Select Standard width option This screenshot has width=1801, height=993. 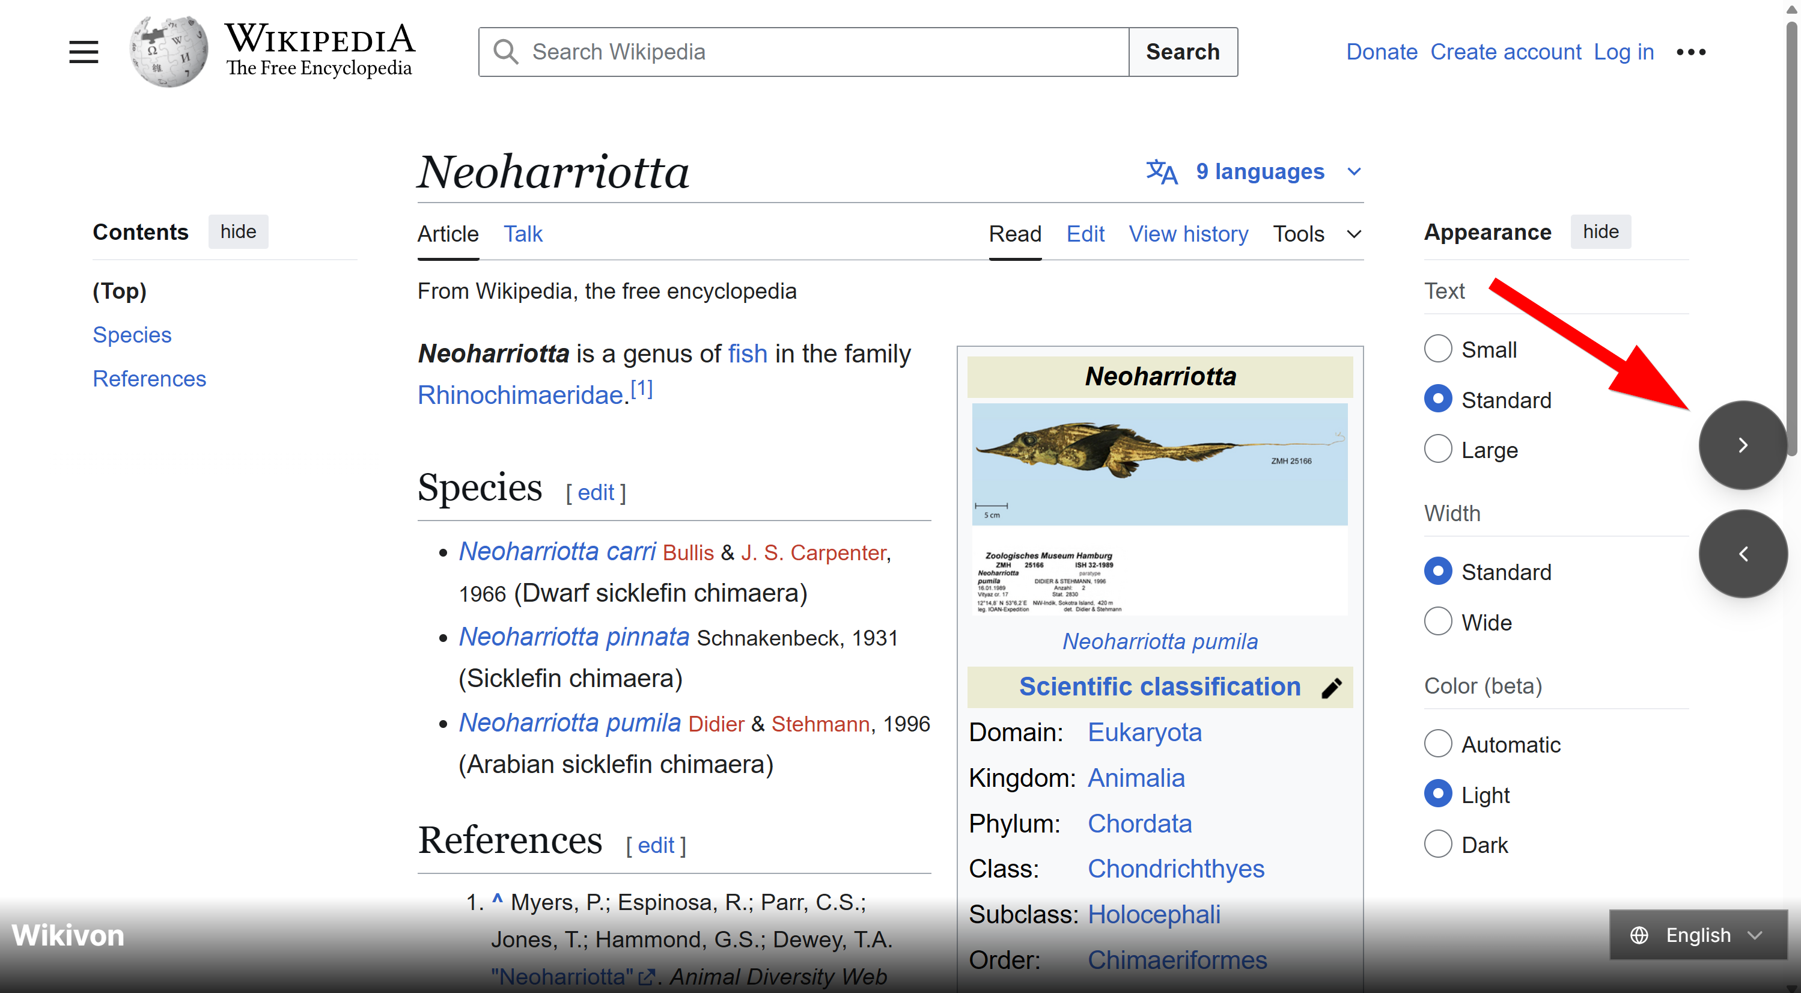click(x=1437, y=571)
